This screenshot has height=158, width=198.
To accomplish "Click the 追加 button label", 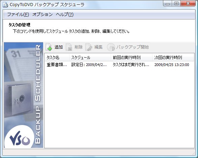I will [59, 47].
